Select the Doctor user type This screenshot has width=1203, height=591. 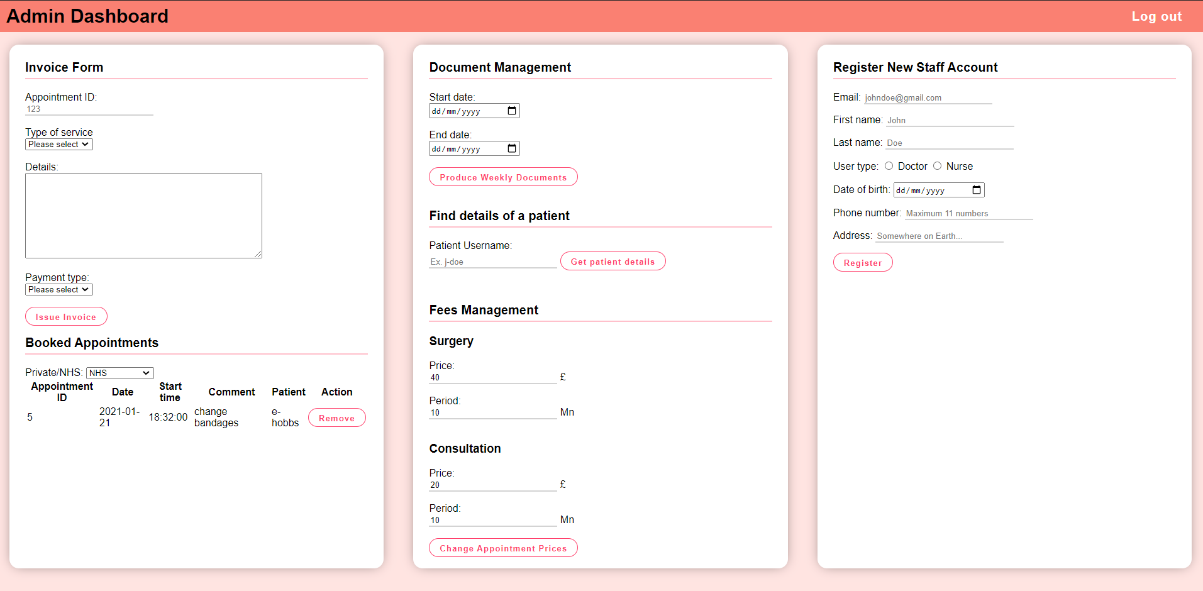[889, 166]
